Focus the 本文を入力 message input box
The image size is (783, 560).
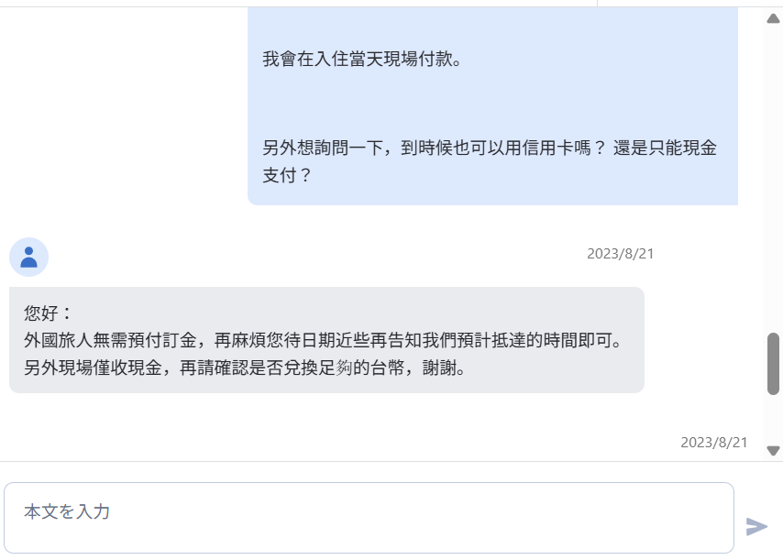pyautogui.click(x=369, y=518)
